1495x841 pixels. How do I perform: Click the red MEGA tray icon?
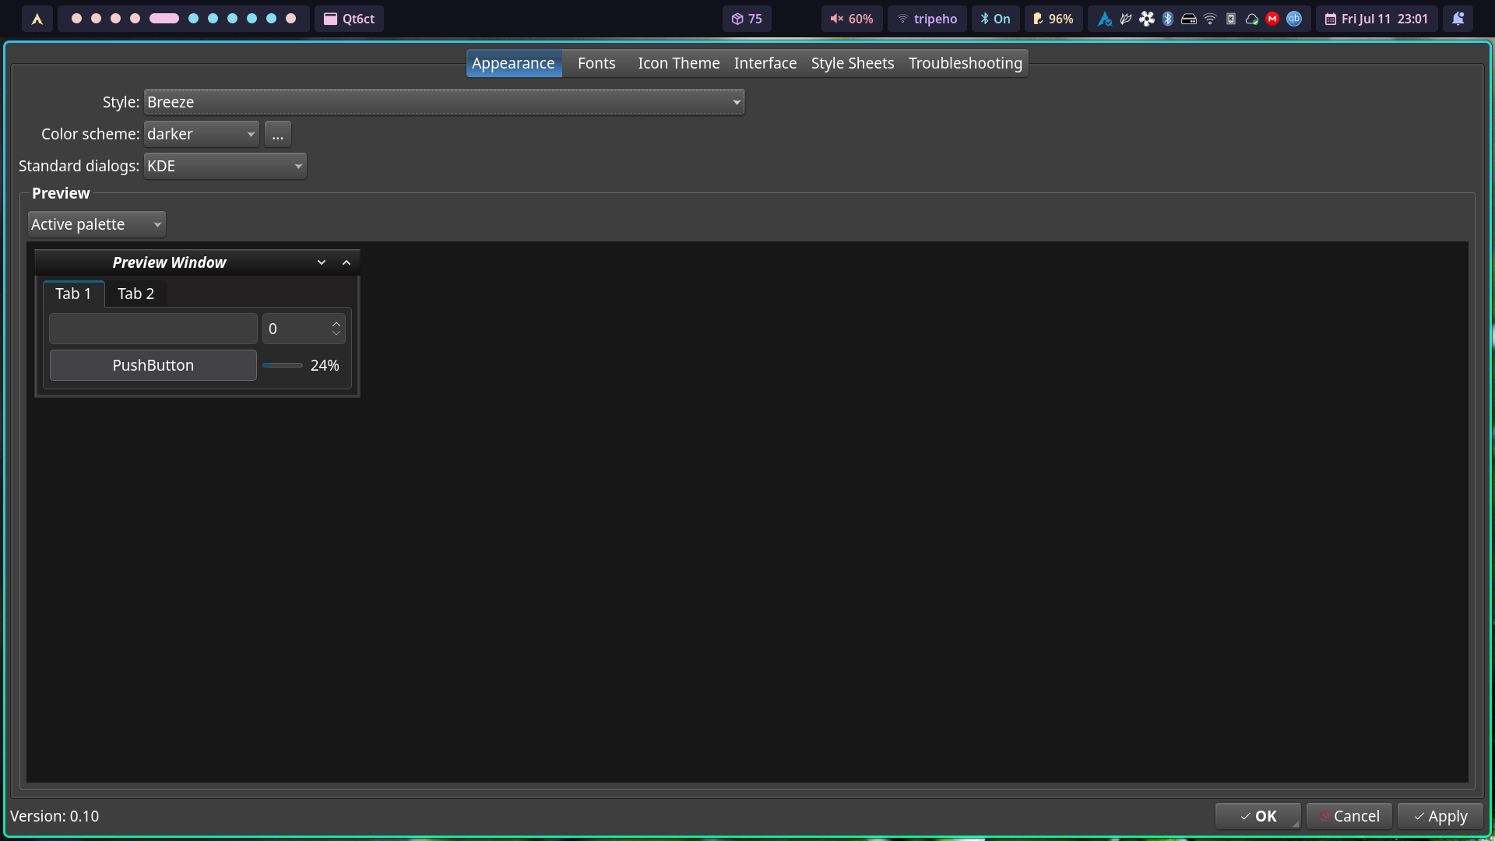point(1272,19)
